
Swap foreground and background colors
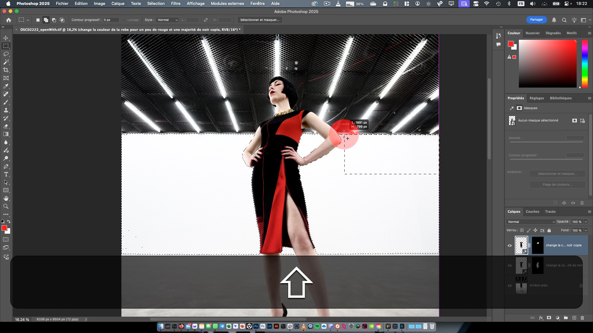(9, 222)
